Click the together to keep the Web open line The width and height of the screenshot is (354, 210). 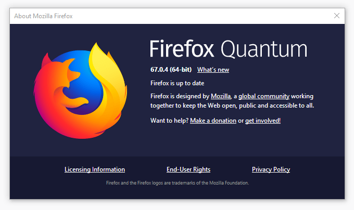click(x=232, y=106)
